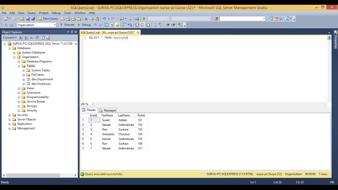Switch to the Messages tab
Viewport: 338px width, 190px height.
(x=107, y=110)
